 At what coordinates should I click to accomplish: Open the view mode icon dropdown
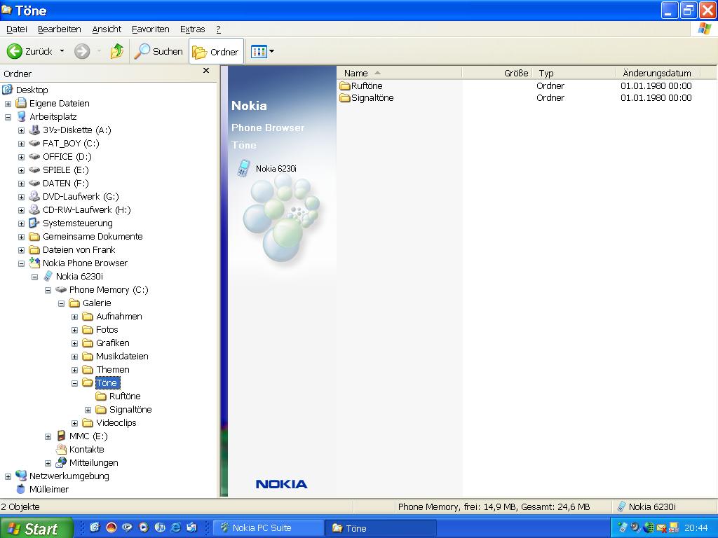(262, 51)
